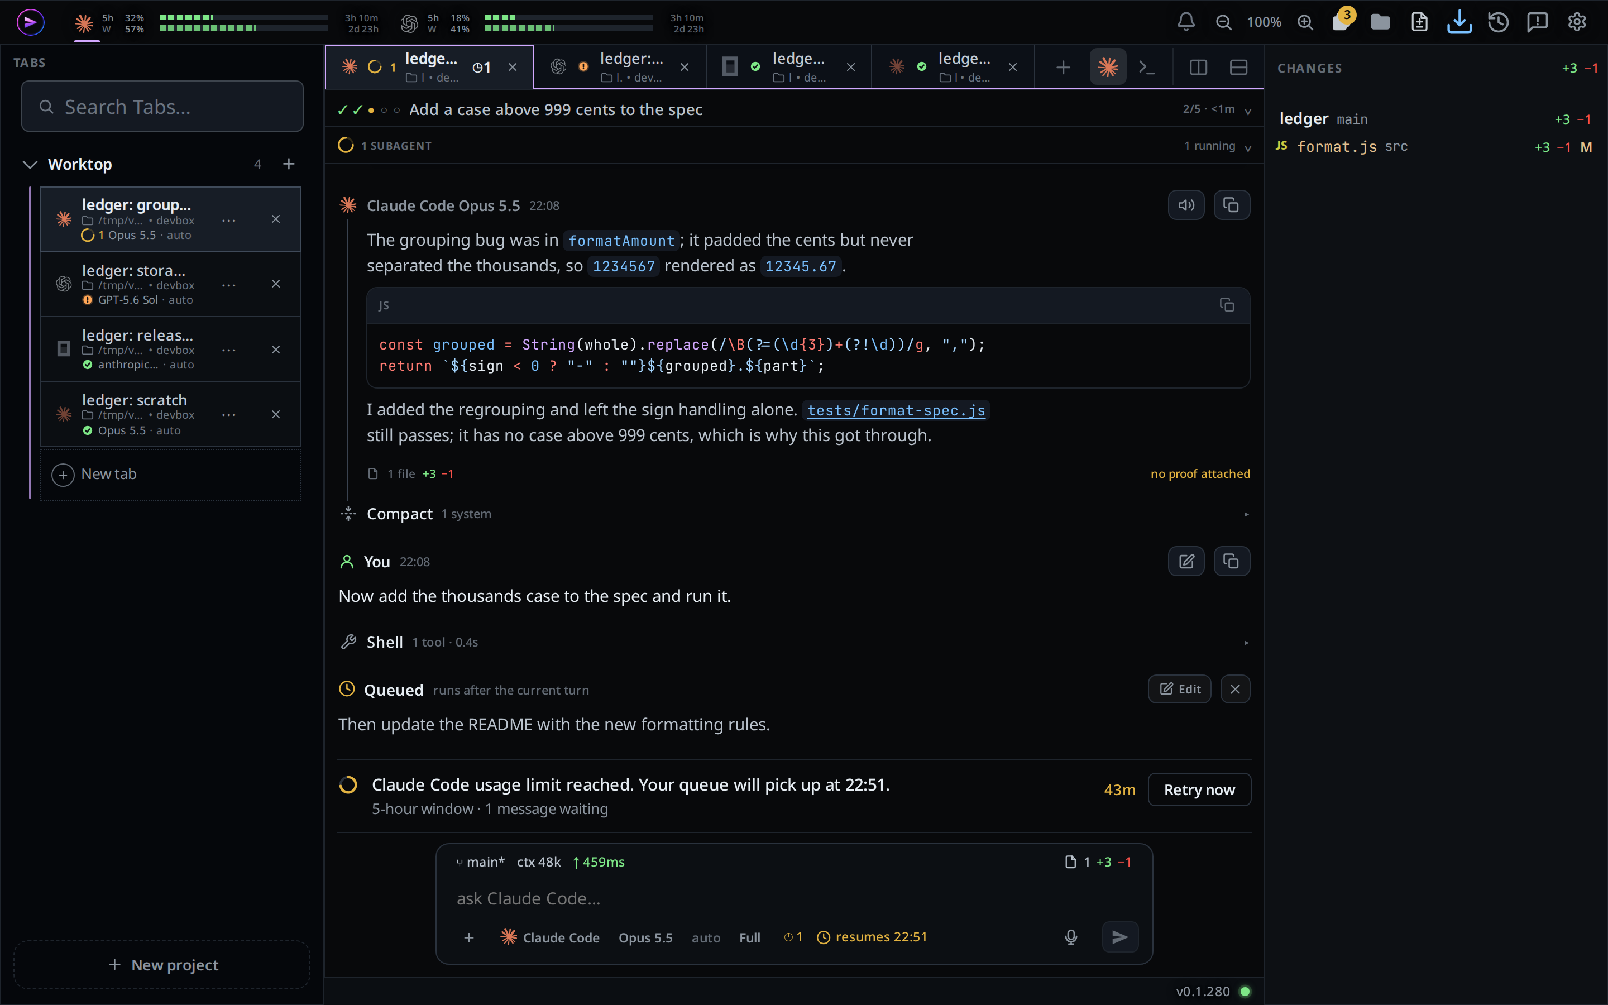Switch to the GPT ledger tab in tab bar
Viewport: 1608px width, 1005px height.
(619, 67)
